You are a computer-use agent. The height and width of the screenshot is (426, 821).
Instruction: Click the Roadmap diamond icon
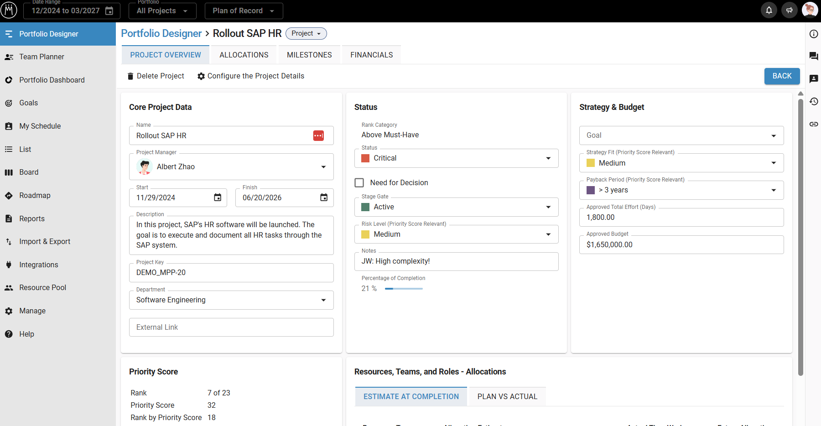[x=9, y=196]
